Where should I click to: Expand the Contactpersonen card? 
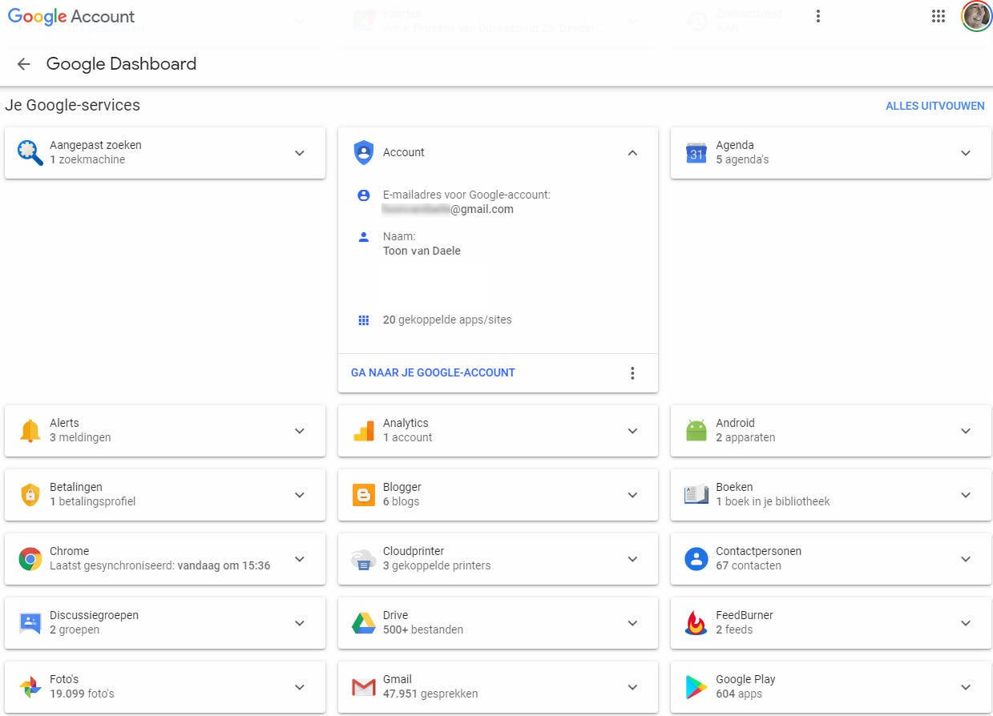pyautogui.click(x=966, y=559)
